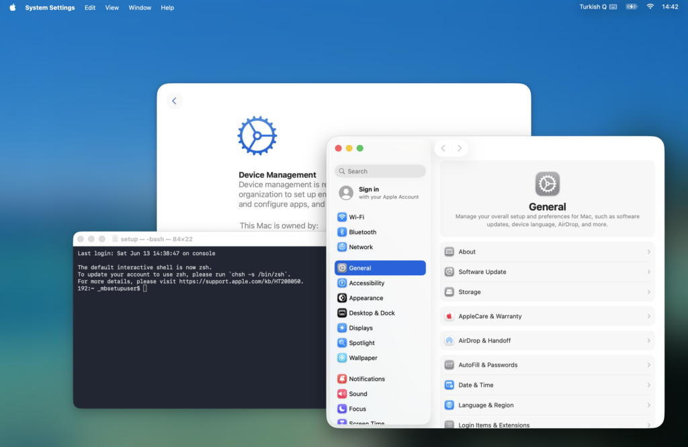The width and height of the screenshot is (688, 447).
Task: Open the Turkish Q input source menu
Action: (598, 7)
